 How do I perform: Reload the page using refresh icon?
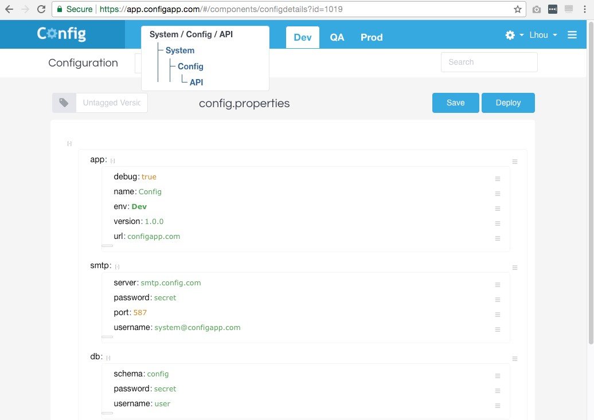coord(41,9)
